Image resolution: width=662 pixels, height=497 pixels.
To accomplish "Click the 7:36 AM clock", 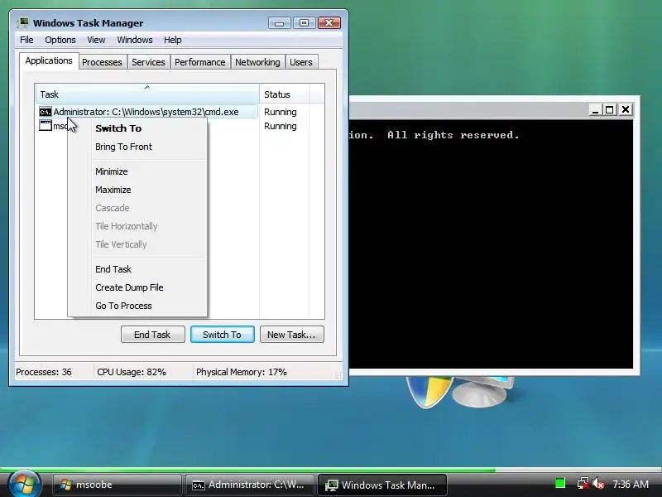I will coord(631,484).
